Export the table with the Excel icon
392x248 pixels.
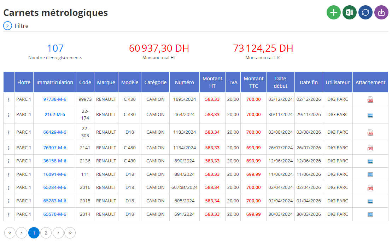coord(350,12)
